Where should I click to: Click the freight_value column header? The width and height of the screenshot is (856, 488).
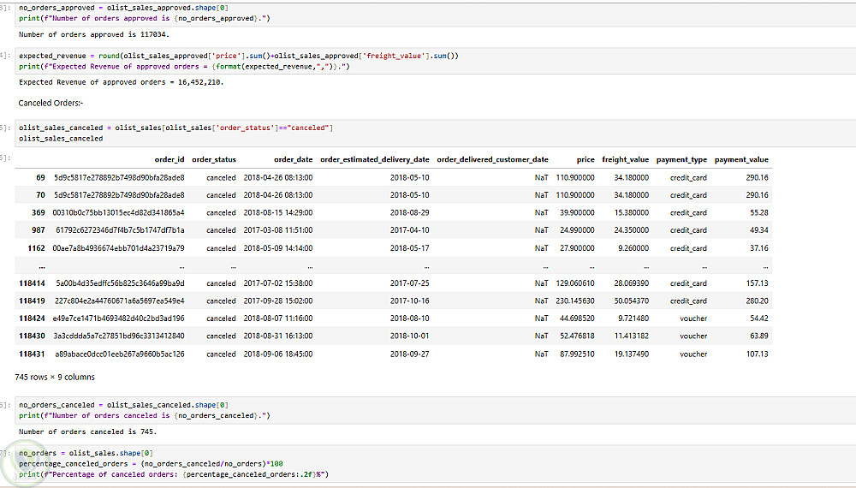625,159
